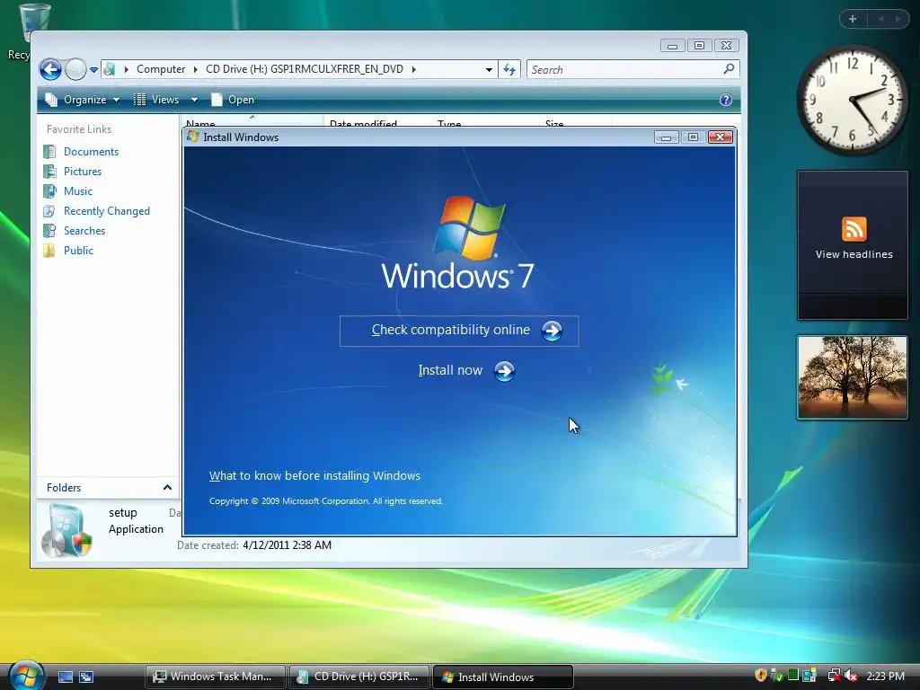Click the sidebar add gadgets plus button

pyautogui.click(x=853, y=19)
